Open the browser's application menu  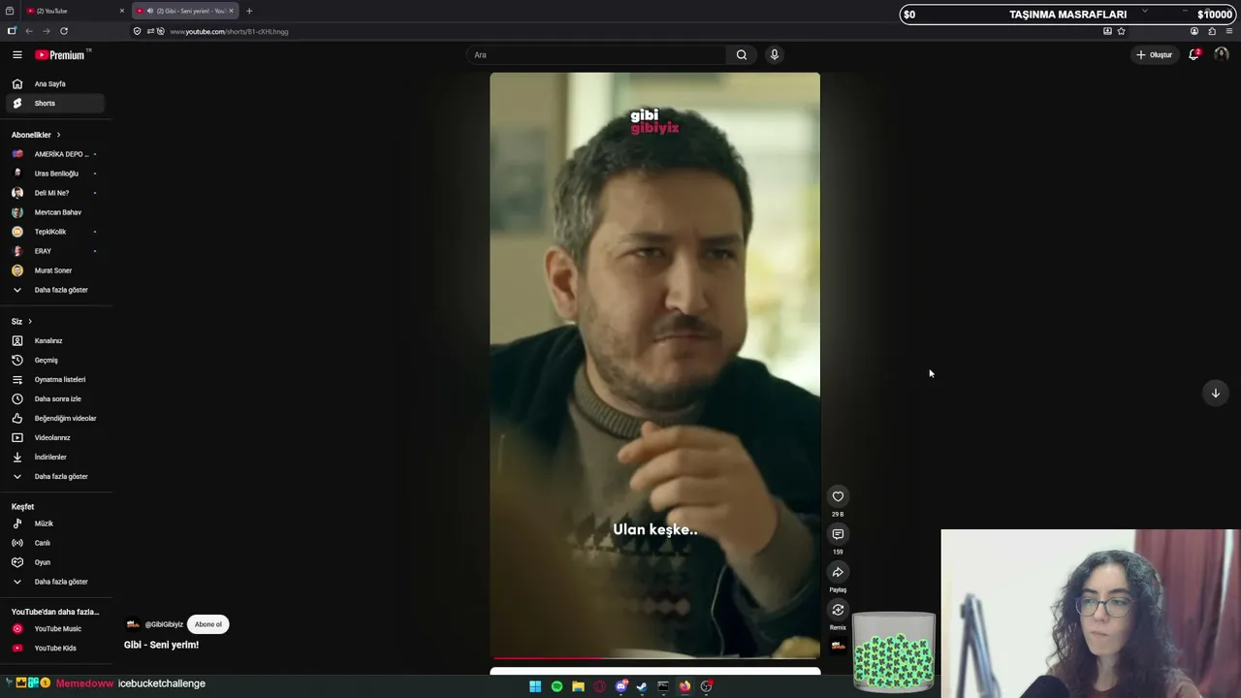click(1229, 31)
